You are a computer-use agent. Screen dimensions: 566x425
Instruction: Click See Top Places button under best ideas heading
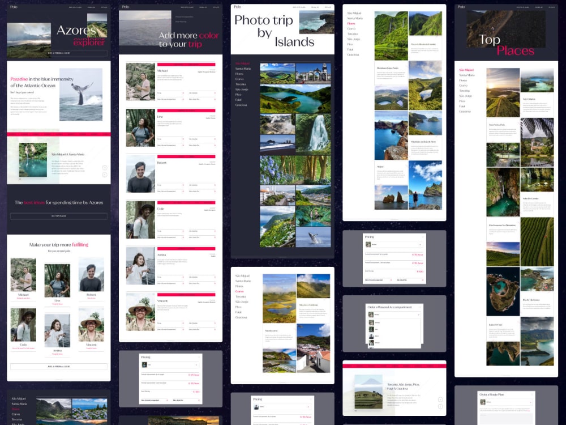coord(59,216)
